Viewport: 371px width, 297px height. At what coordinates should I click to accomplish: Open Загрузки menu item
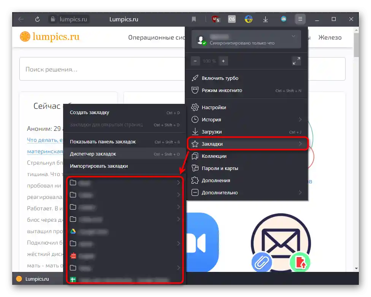[x=246, y=132]
